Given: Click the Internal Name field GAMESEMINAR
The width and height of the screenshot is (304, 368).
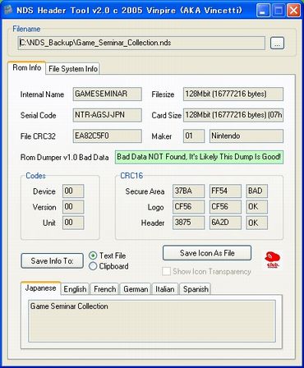Looking at the screenshot, I should pos(108,94).
